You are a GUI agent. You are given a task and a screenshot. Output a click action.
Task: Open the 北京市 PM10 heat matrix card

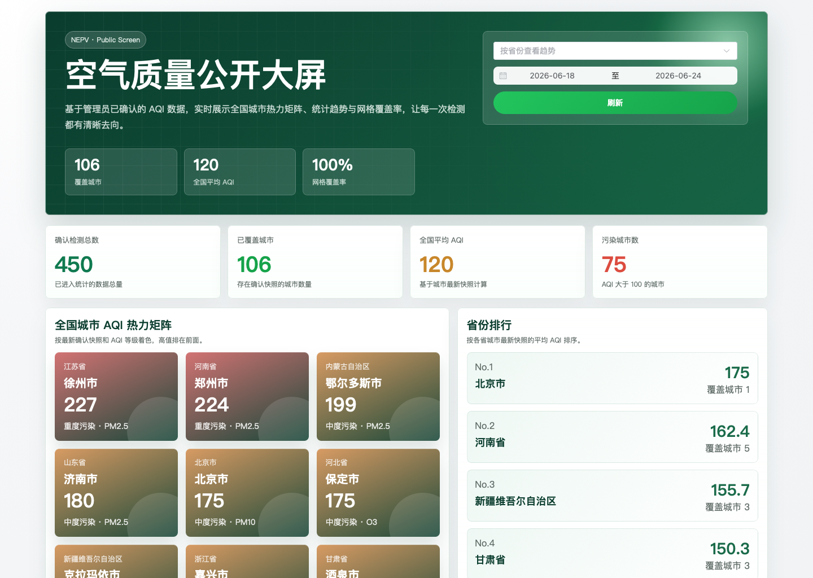pyautogui.click(x=247, y=493)
